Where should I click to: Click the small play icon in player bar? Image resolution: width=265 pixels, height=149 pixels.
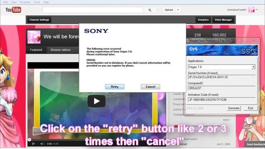[x=34, y=144]
